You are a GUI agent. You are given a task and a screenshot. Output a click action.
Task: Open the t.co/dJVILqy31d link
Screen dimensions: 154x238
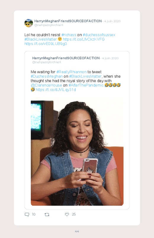click(56, 90)
